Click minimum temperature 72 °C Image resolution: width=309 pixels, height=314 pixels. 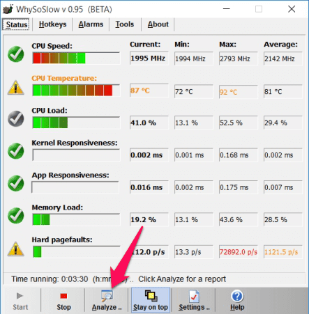(x=193, y=91)
